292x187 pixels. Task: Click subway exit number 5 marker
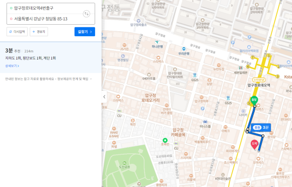[x=249, y=103]
